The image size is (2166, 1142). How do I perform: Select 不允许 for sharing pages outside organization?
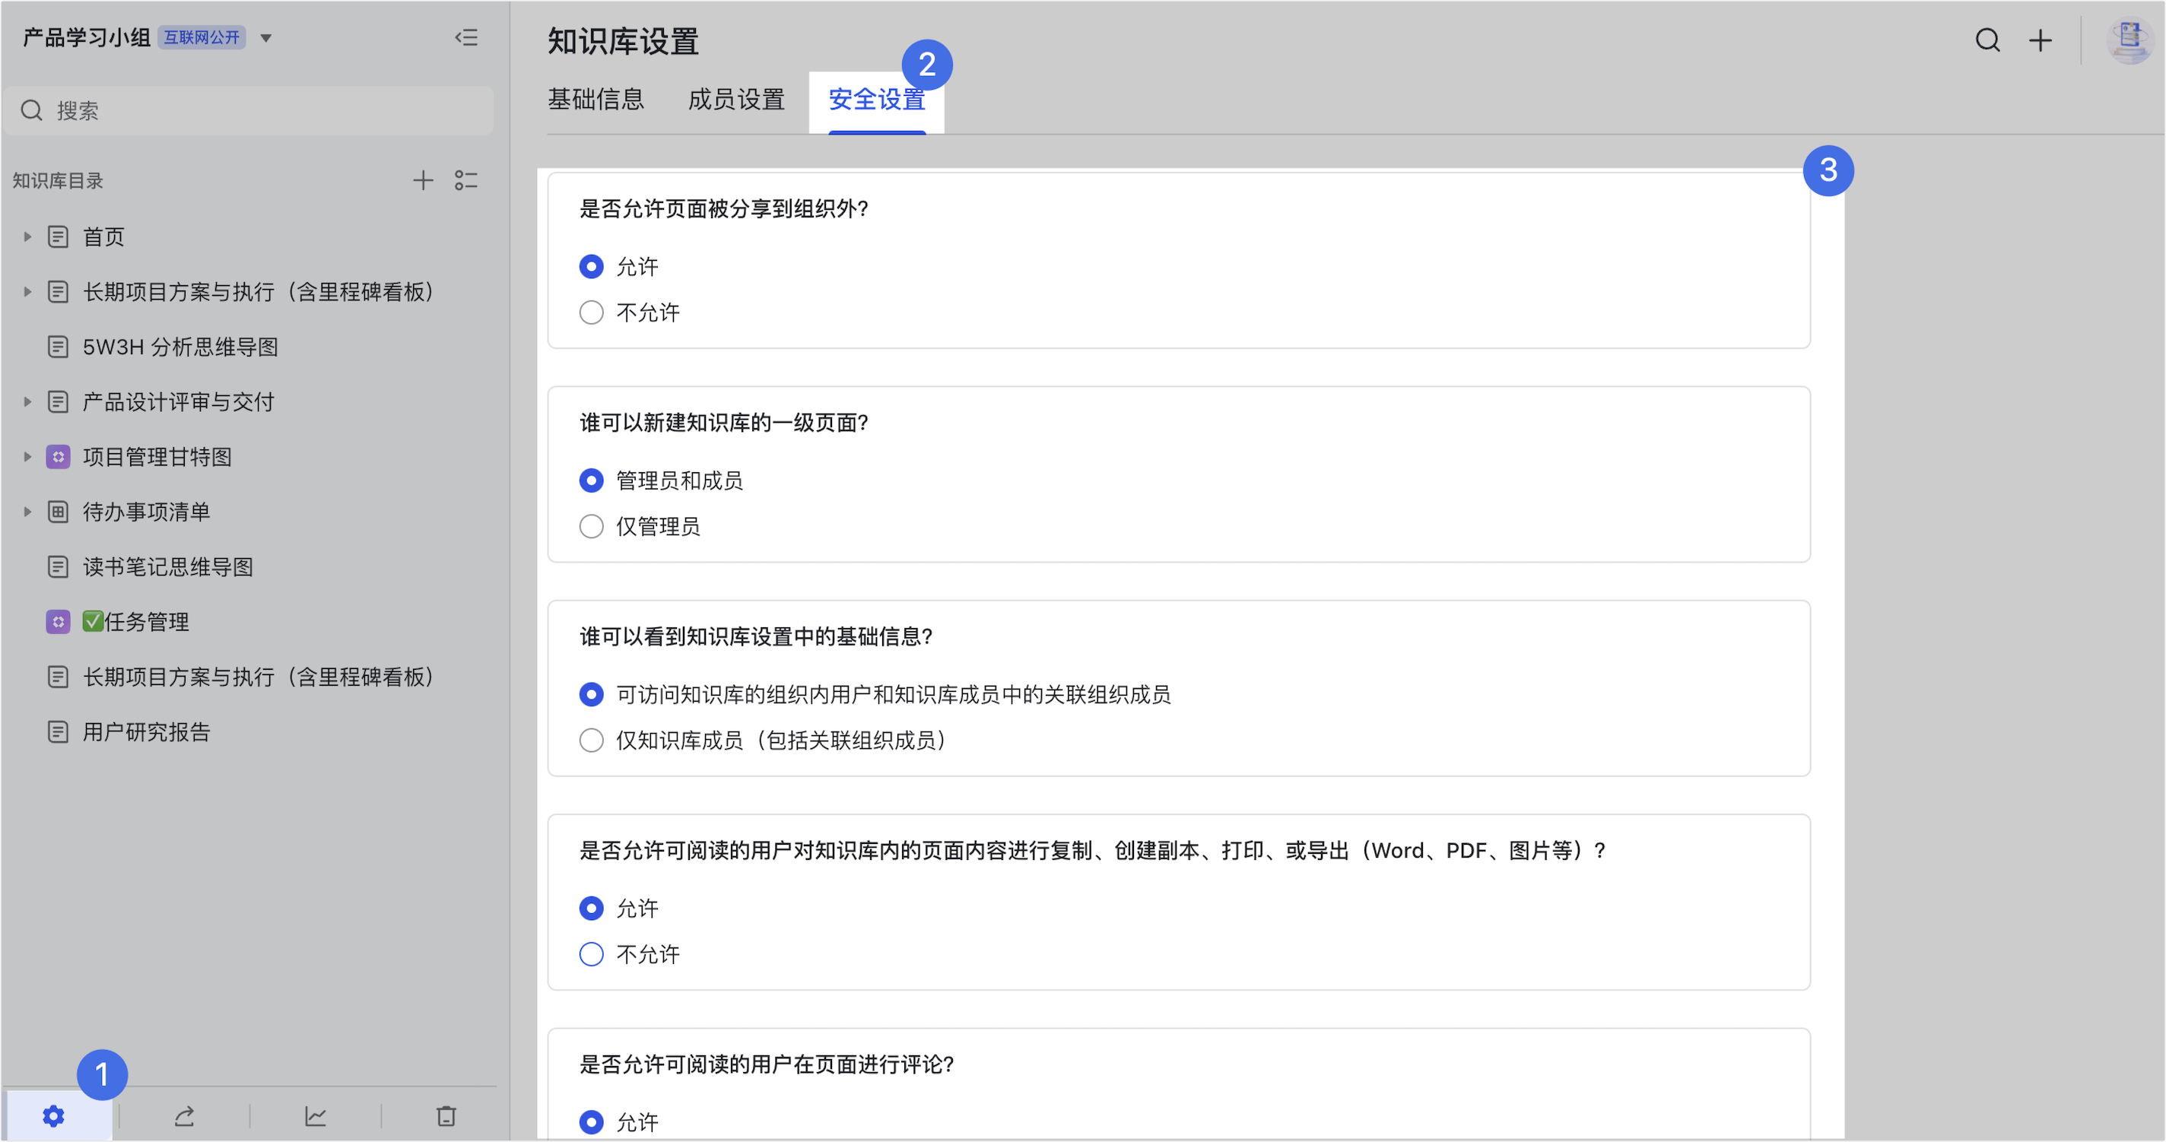[x=591, y=312]
